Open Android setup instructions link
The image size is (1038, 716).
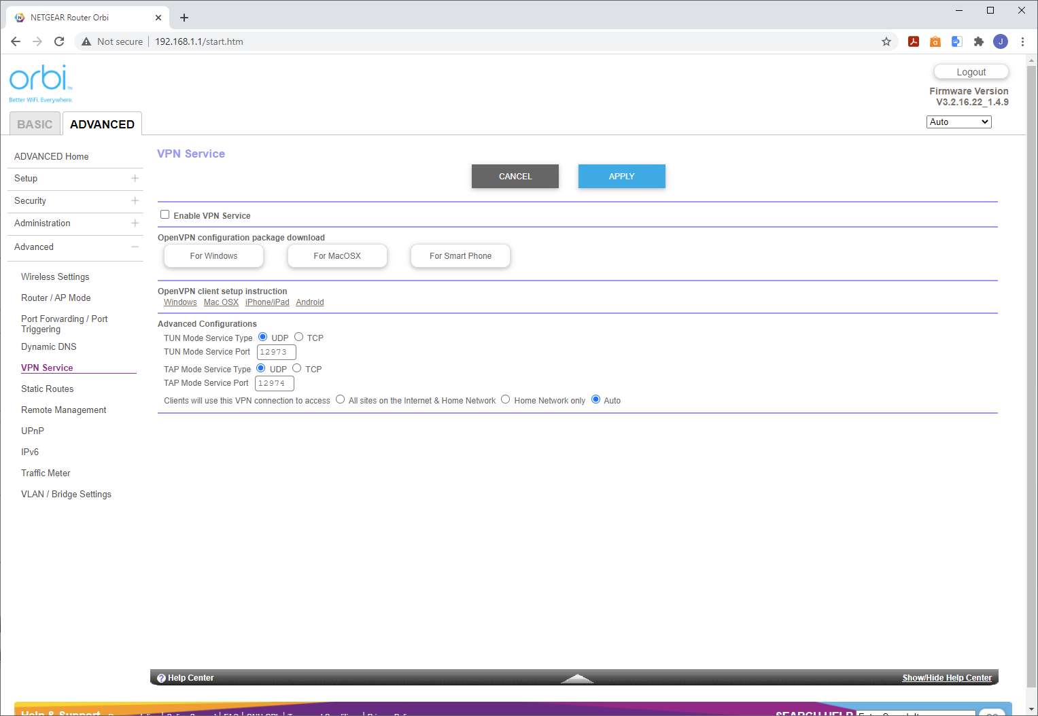tap(310, 302)
